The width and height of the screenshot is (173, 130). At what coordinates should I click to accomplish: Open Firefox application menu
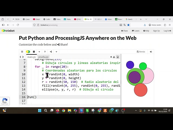point(170,25)
